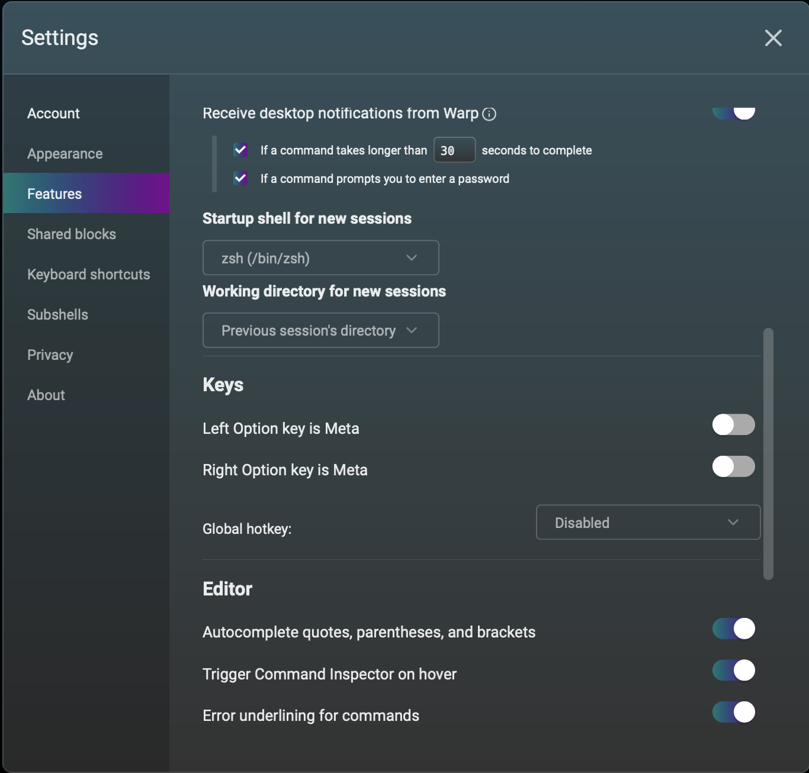This screenshot has width=809, height=773.
Task: Open the working directory dropdown
Action: (x=320, y=330)
